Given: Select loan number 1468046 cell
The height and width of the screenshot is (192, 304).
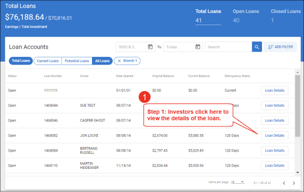Looking at the screenshot, I should point(51,121).
